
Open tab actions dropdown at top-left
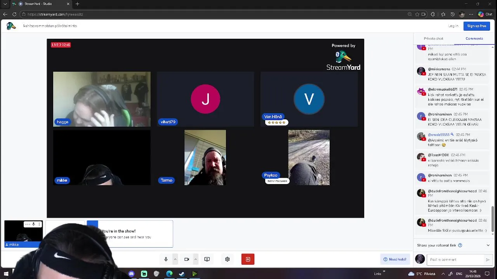5,4
